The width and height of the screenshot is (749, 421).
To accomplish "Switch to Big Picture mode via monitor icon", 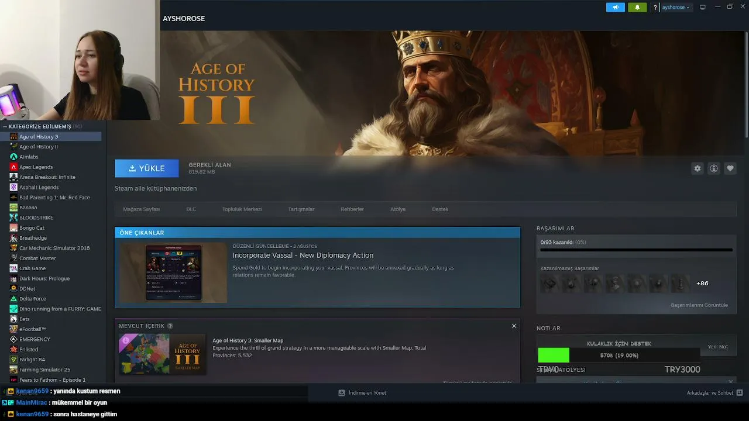I will 703,8.
